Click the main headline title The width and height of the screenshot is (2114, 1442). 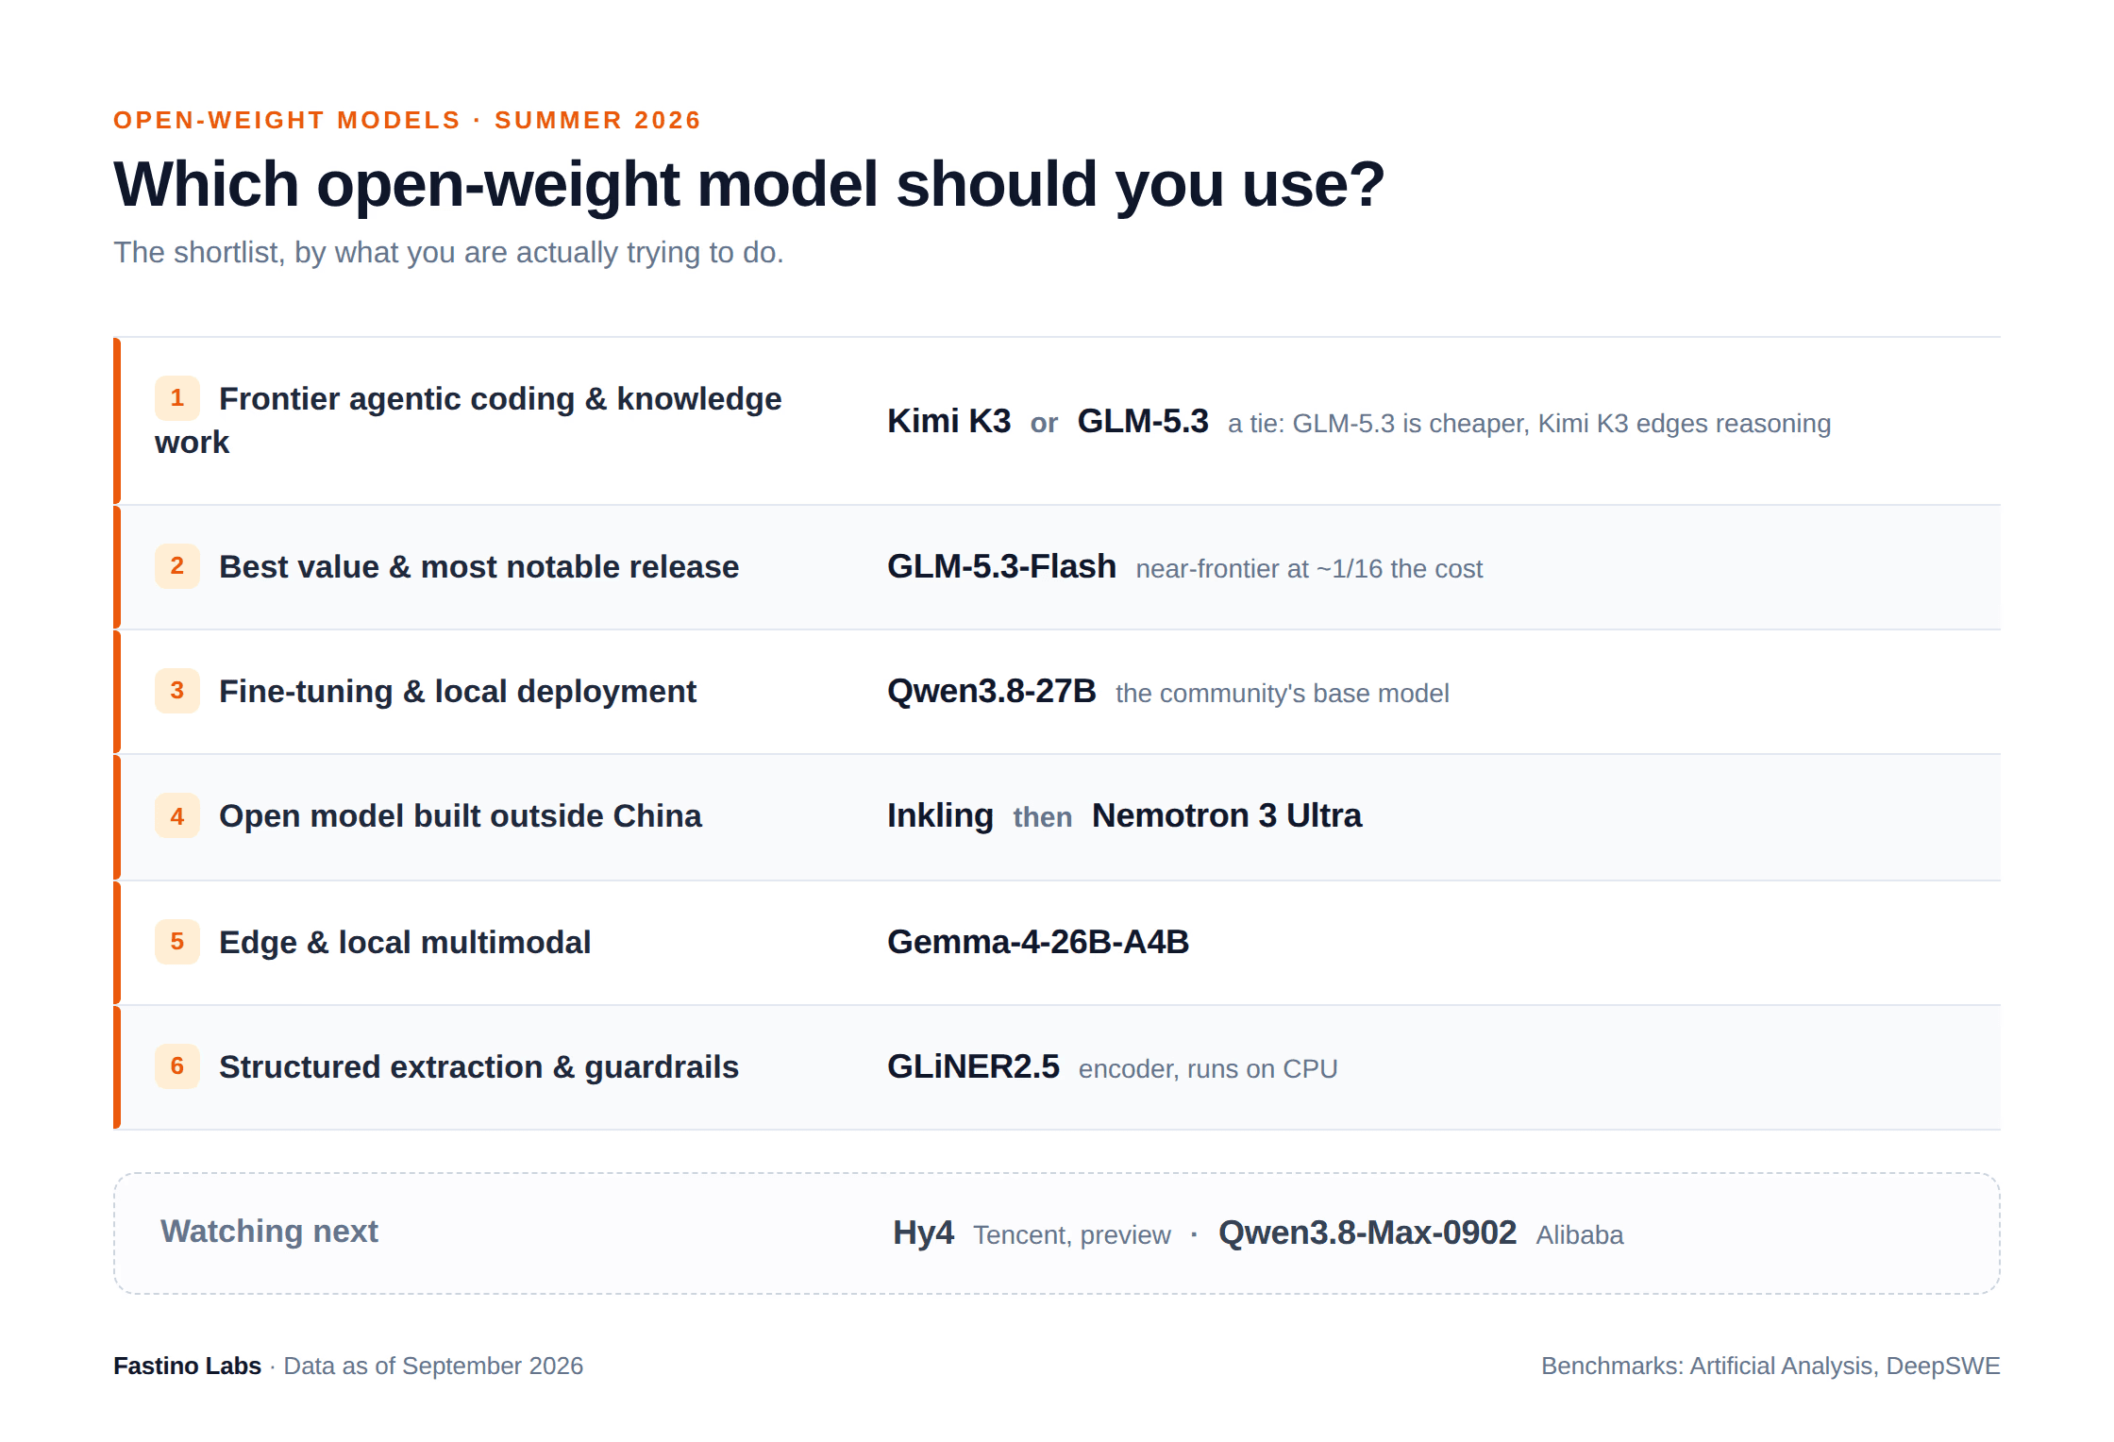748,184
